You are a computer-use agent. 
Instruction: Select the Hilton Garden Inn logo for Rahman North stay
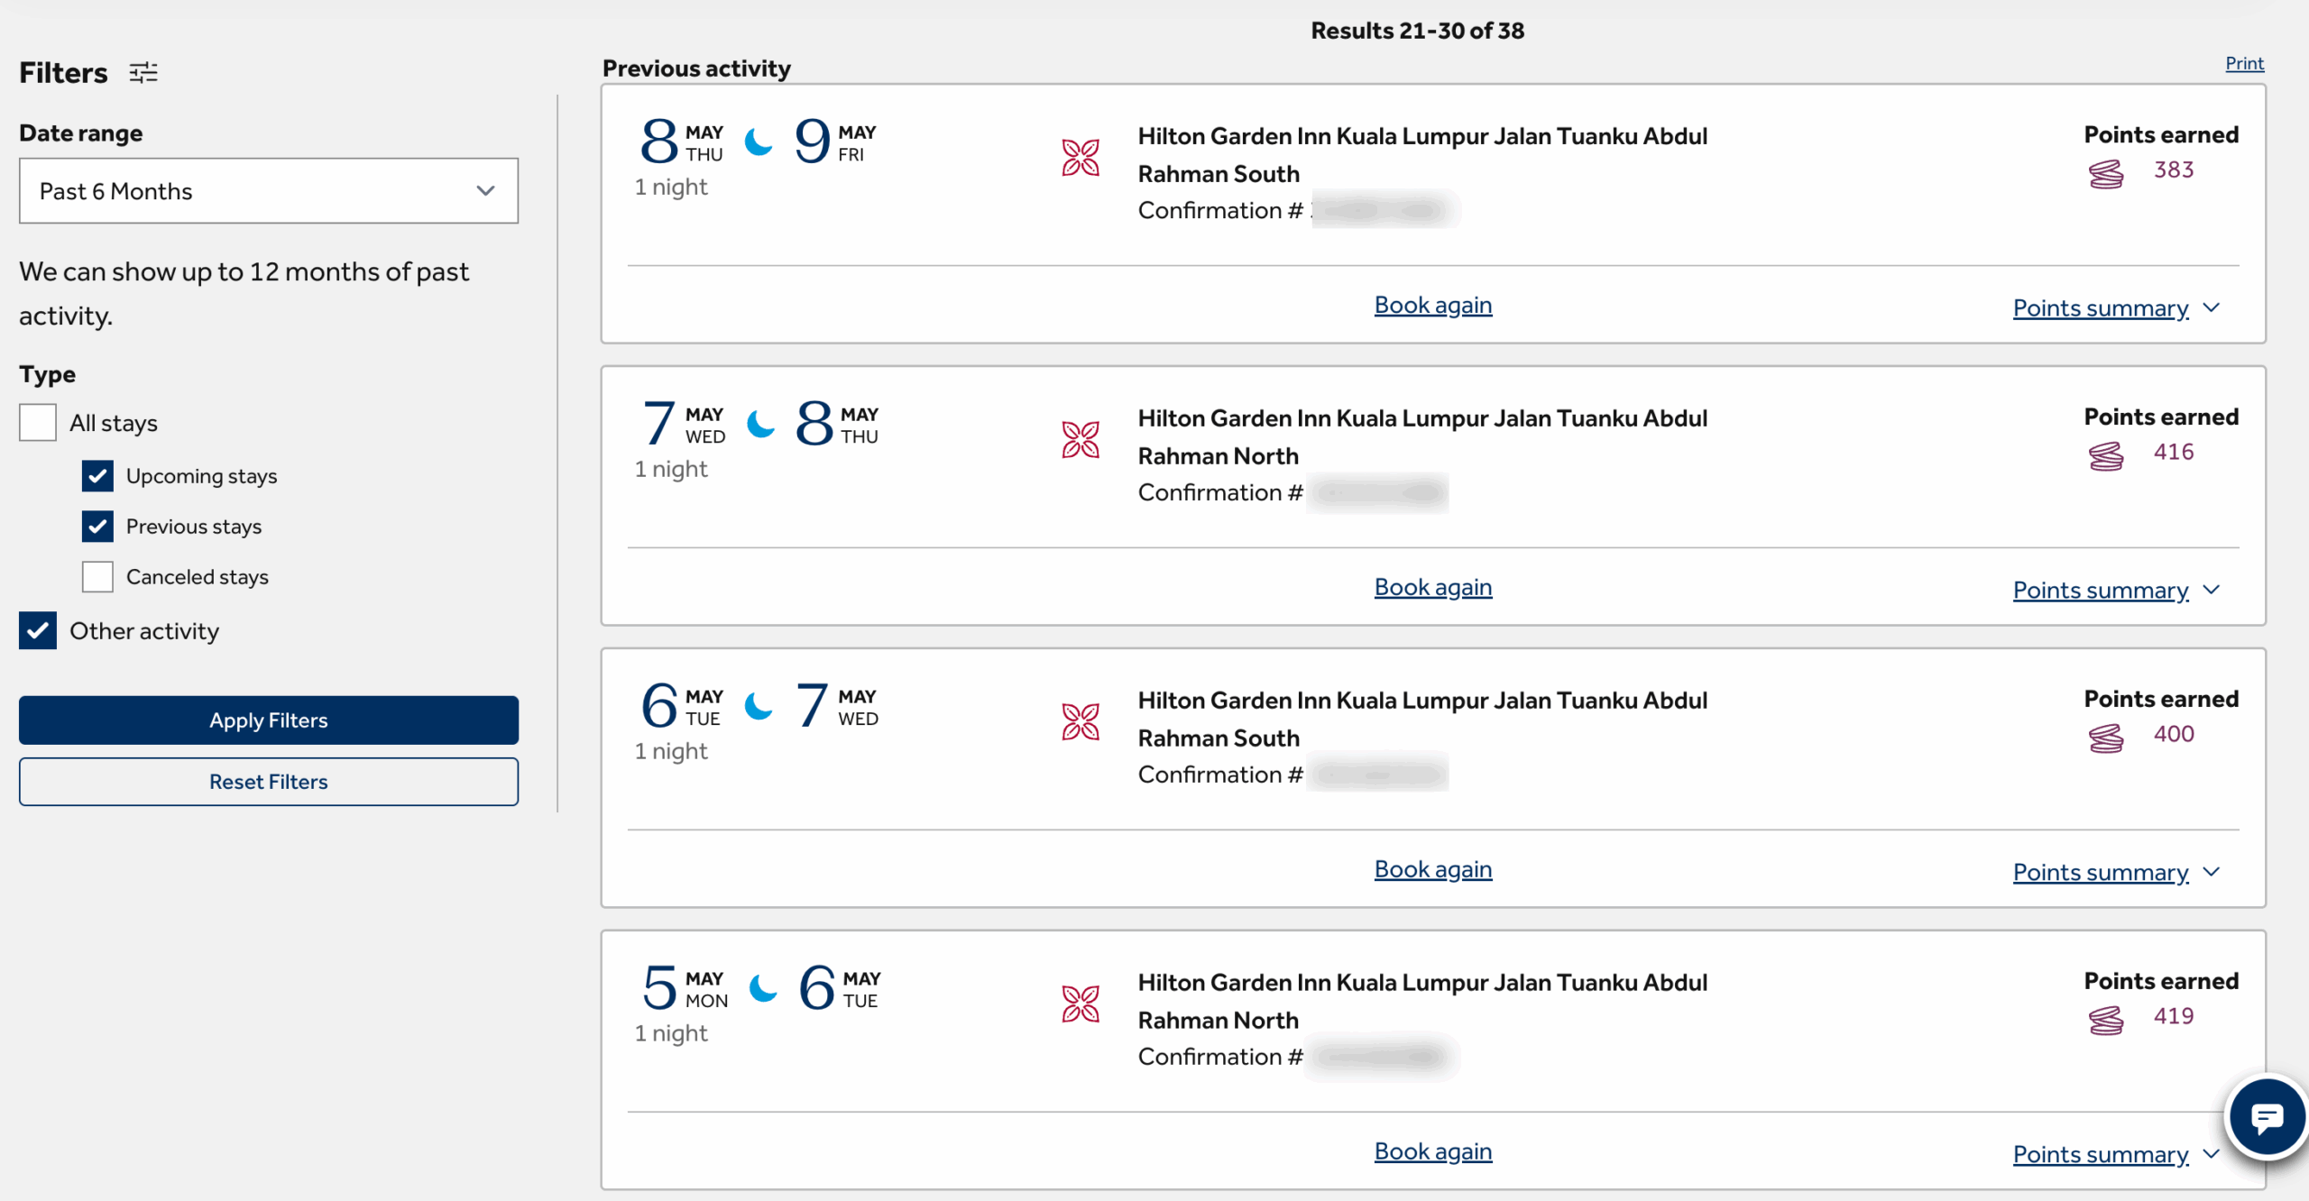click(1081, 438)
